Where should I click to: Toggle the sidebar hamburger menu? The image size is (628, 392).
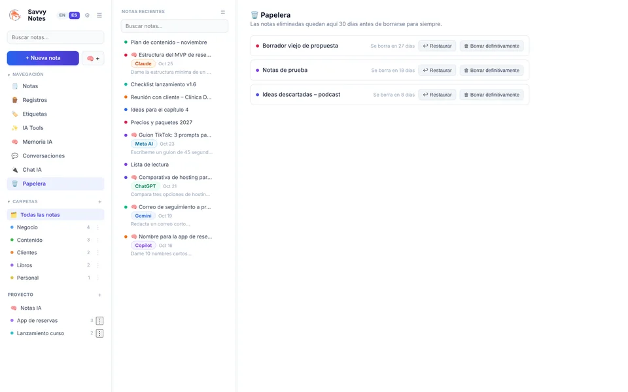pos(99,15)
